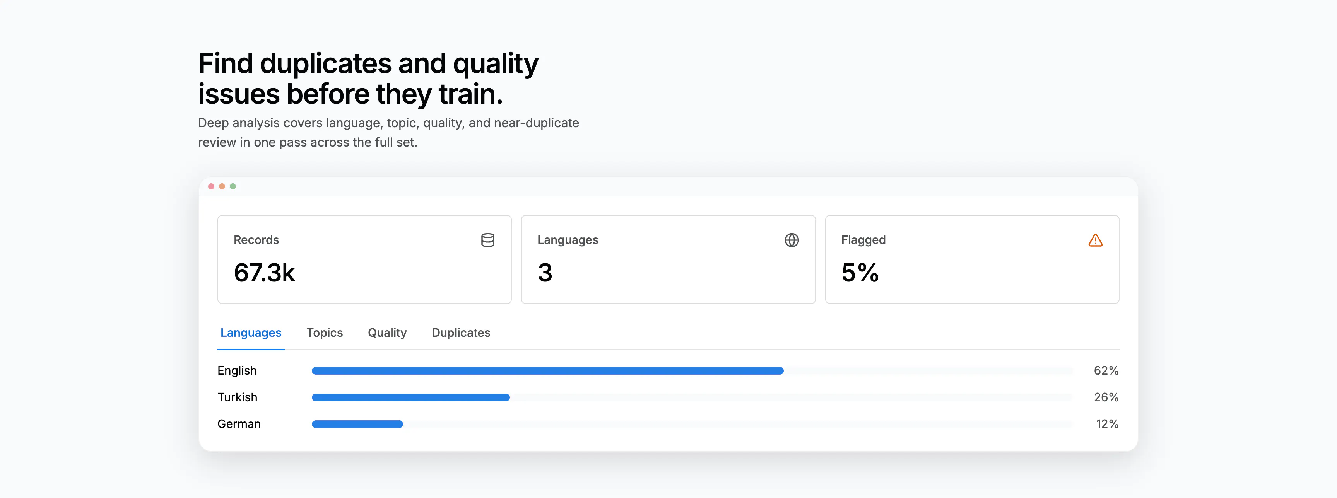1337x498 pixels.
Task: Click the green window dot
Action: coord(233,186)
